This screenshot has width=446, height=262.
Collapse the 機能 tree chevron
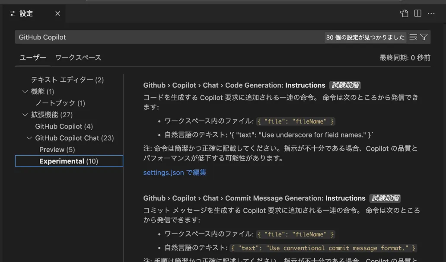click(25, 92)
